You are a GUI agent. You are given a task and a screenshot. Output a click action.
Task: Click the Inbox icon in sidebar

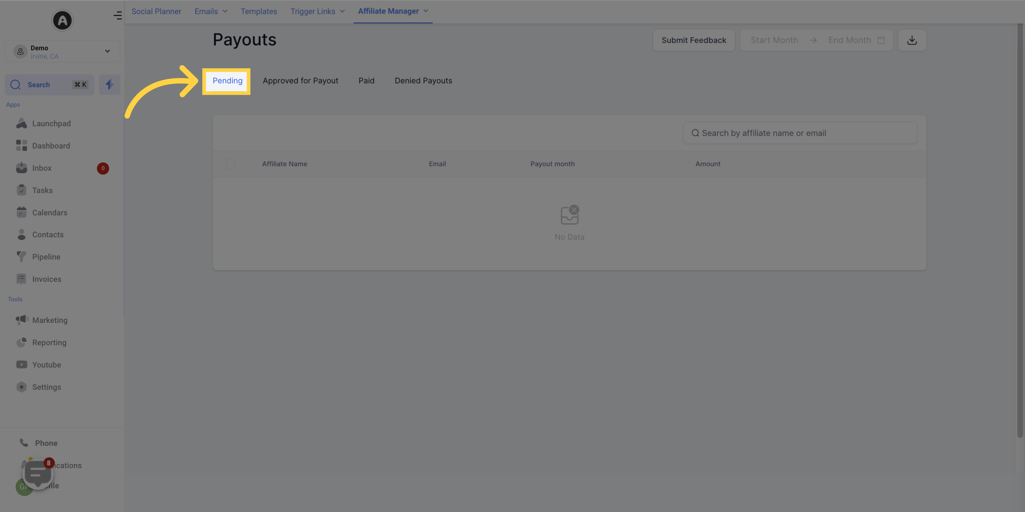[21, 169]
